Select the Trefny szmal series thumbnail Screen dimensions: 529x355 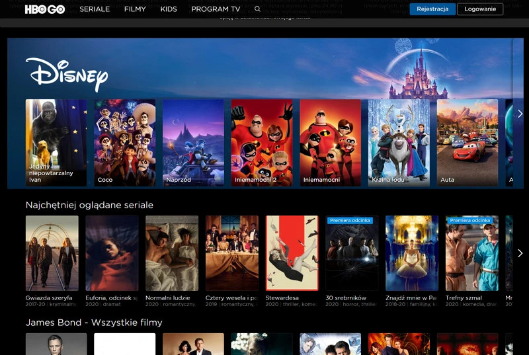471,255
